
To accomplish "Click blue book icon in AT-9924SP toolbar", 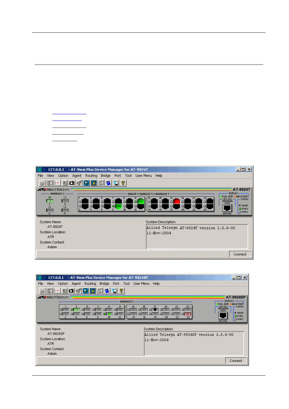I will pos(107,291).
